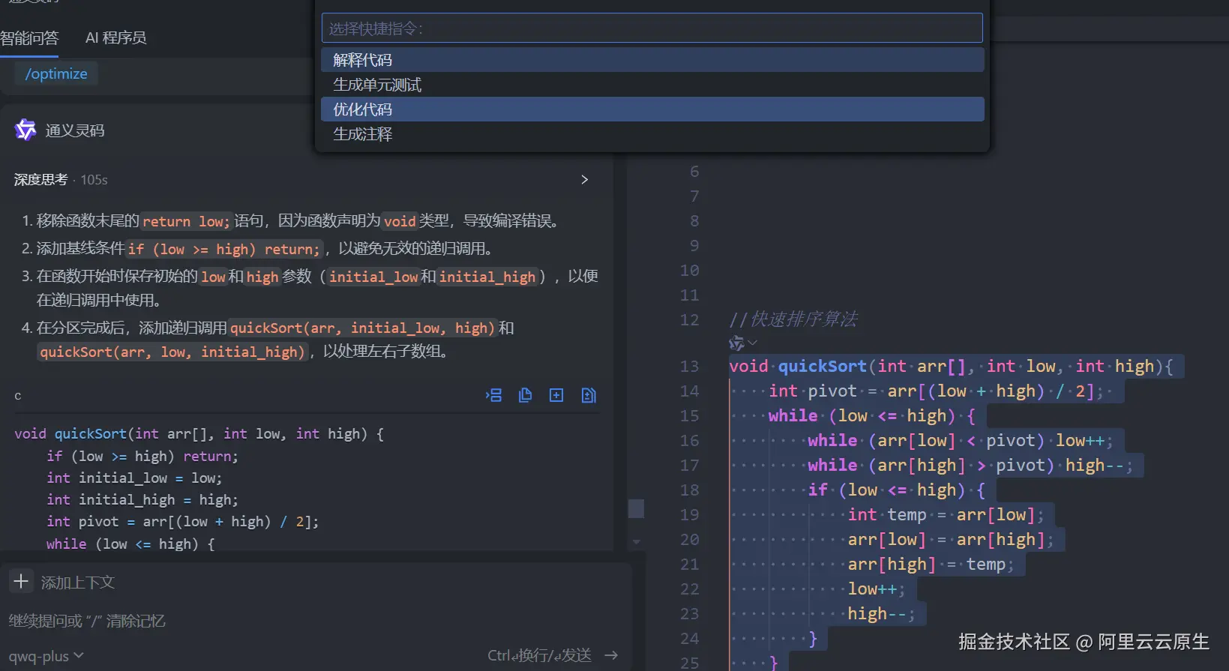Click line number 13 in the editor gutter
Screen dimensions: 1229x671
(690, 367)
